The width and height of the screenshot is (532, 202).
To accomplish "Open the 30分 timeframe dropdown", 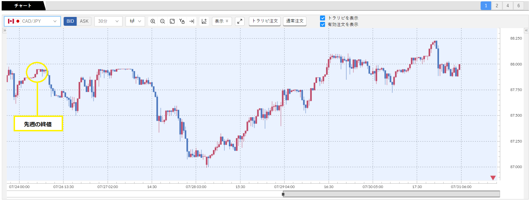I will [108, 21].
